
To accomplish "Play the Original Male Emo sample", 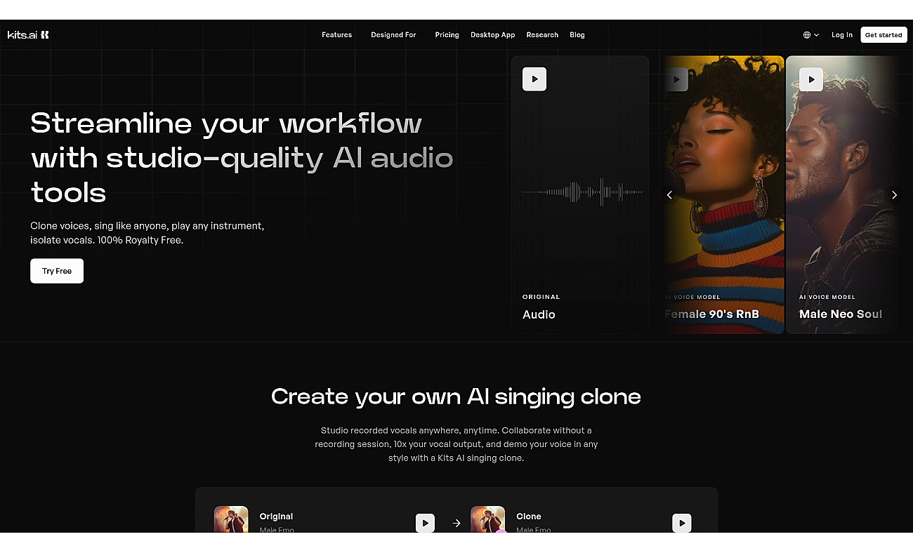I will [x=425, y=523].
